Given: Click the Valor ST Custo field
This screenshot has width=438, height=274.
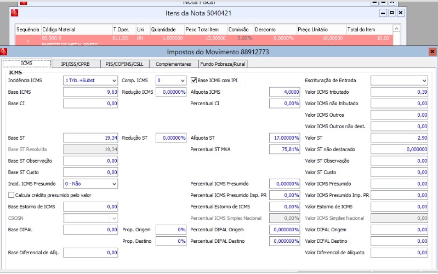Looking at the screenshot, I should point(399,172).
